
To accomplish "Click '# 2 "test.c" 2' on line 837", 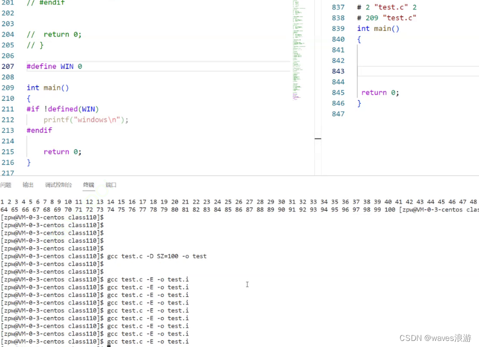I will click(x=387, y=7).
